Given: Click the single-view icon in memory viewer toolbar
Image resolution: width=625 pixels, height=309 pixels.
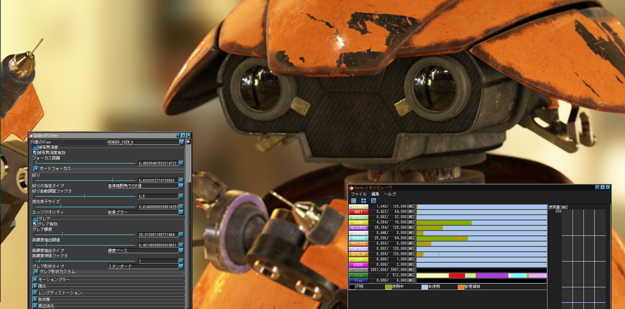Looking at the screenshot, I should (x=354, y=200).
